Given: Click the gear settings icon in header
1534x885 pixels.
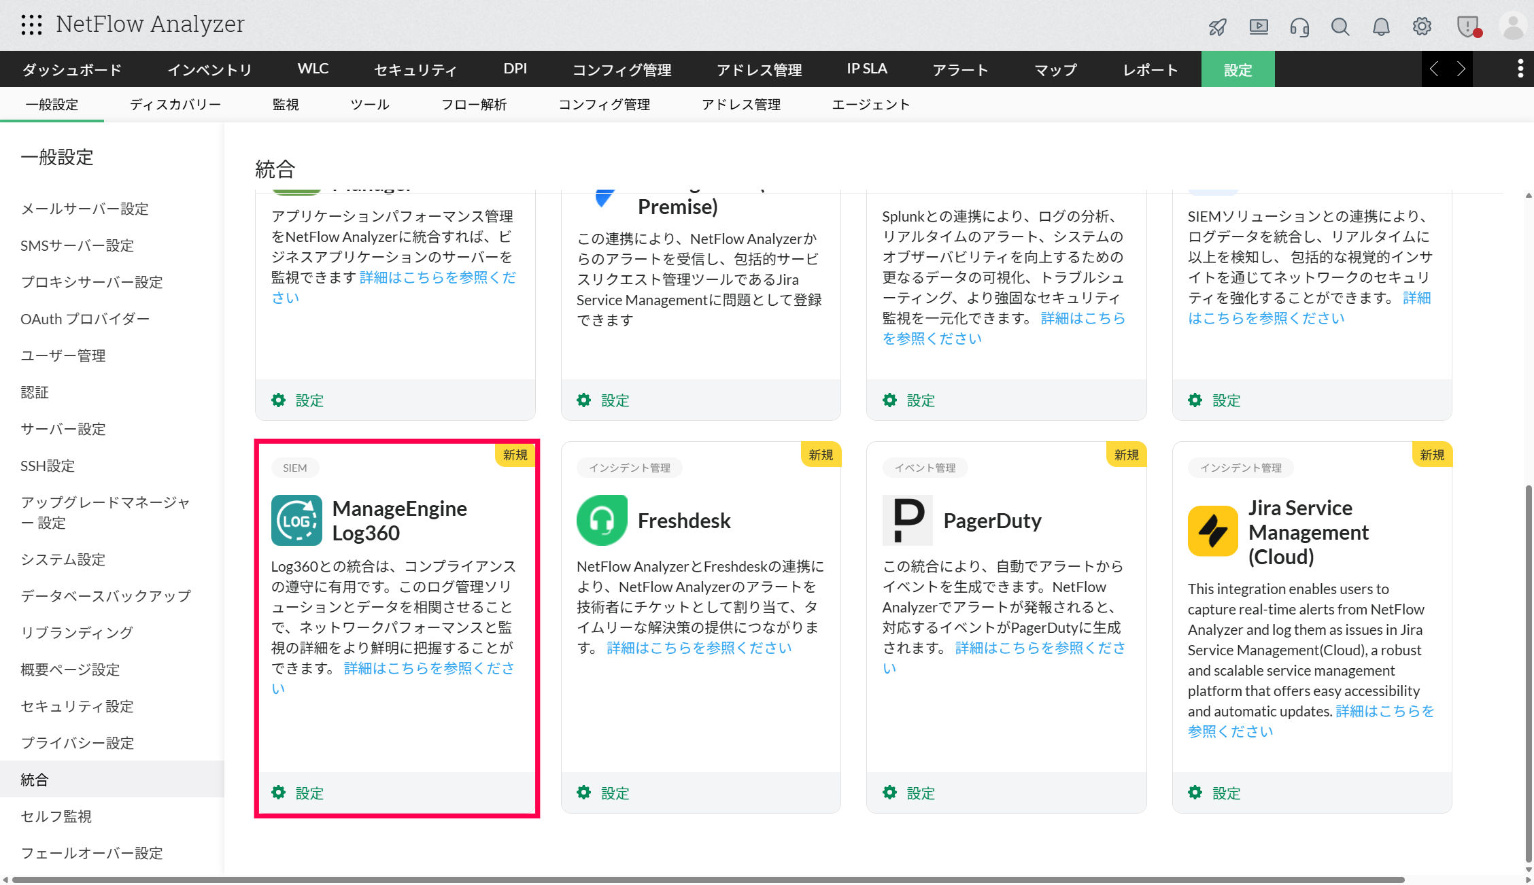Looking at the screenshot, I should click(x=1422, y=27).
